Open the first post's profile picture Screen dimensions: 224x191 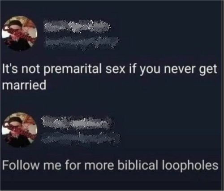pyautogui.click(x=19, y=34)
